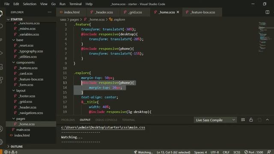Open Explorer more actions ellipsis
This screenshot has height=154, width=274.
click(x=50, y=12)
